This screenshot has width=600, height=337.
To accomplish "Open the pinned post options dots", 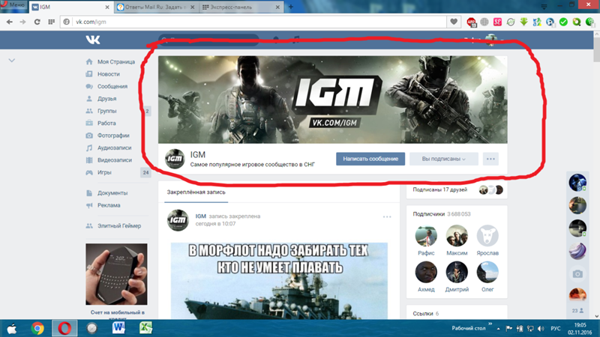I will coord(387,216).
